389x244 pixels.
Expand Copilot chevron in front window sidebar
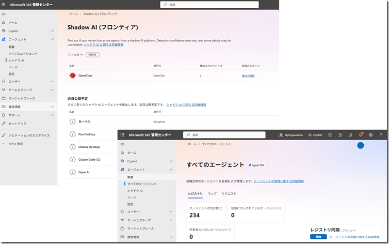171,161
